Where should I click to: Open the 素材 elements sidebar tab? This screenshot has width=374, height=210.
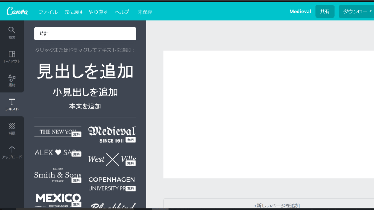(x=12, y=81)
